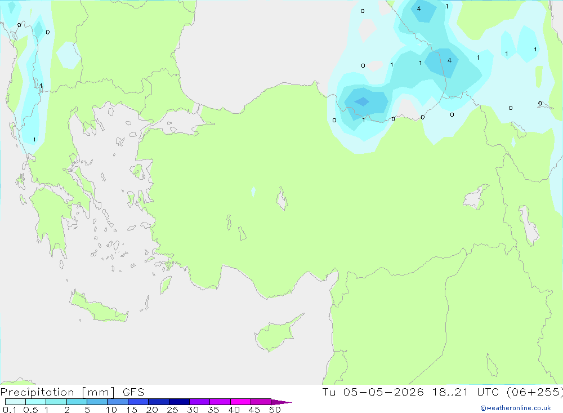The image size is (563, 413).
Task: Click the island of Cyprus on map
Action: (x=275, y=335)
